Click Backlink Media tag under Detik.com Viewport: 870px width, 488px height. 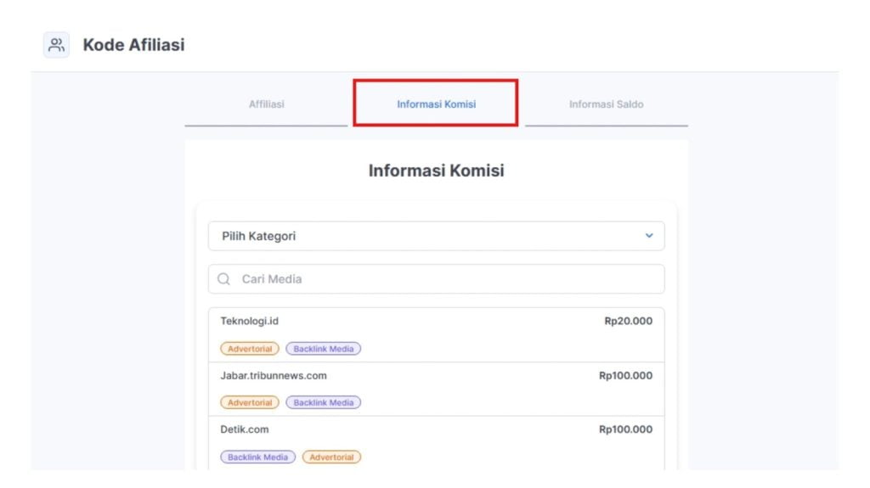coord(258,457)
